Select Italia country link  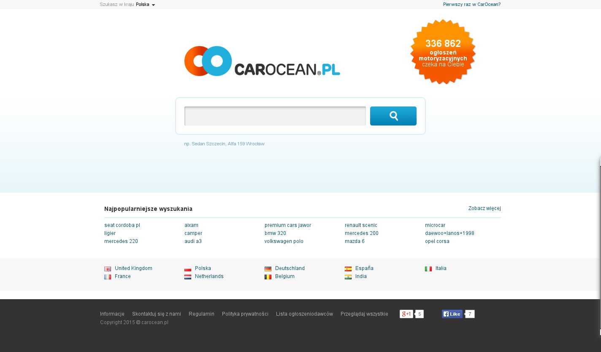[x=441, y=268]
